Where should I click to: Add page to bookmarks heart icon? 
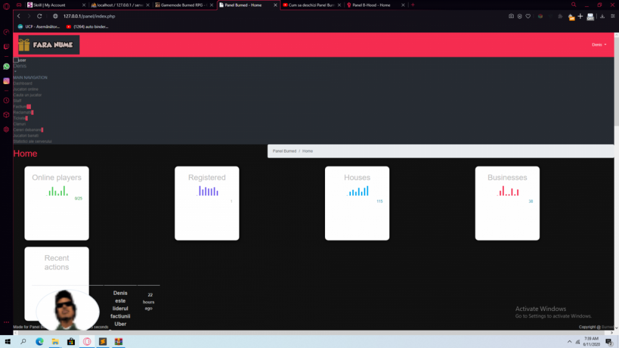click(x=528, y=16)
